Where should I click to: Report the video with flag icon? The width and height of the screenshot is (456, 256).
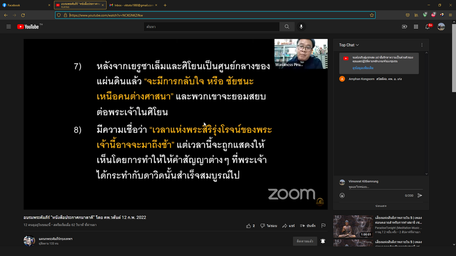[323, 226]
